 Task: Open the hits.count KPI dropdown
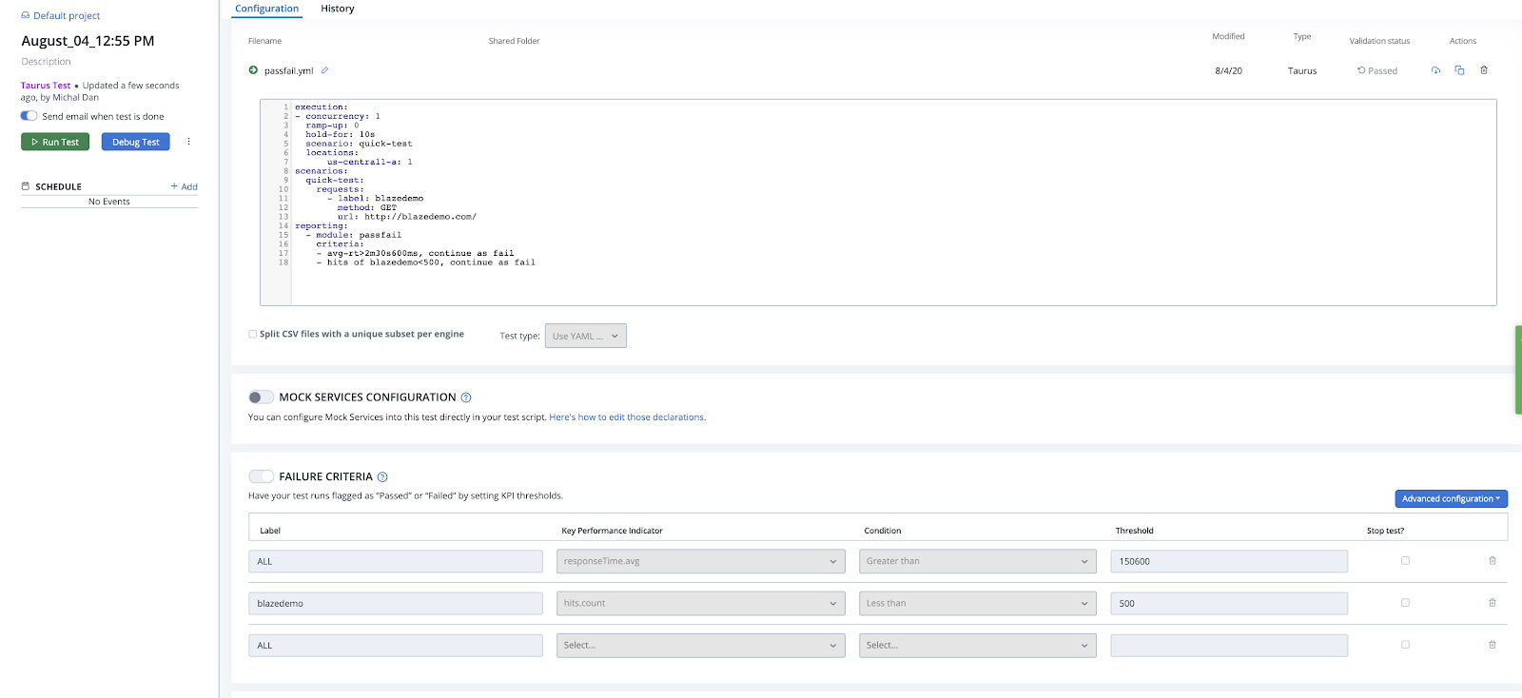(701, 603)
